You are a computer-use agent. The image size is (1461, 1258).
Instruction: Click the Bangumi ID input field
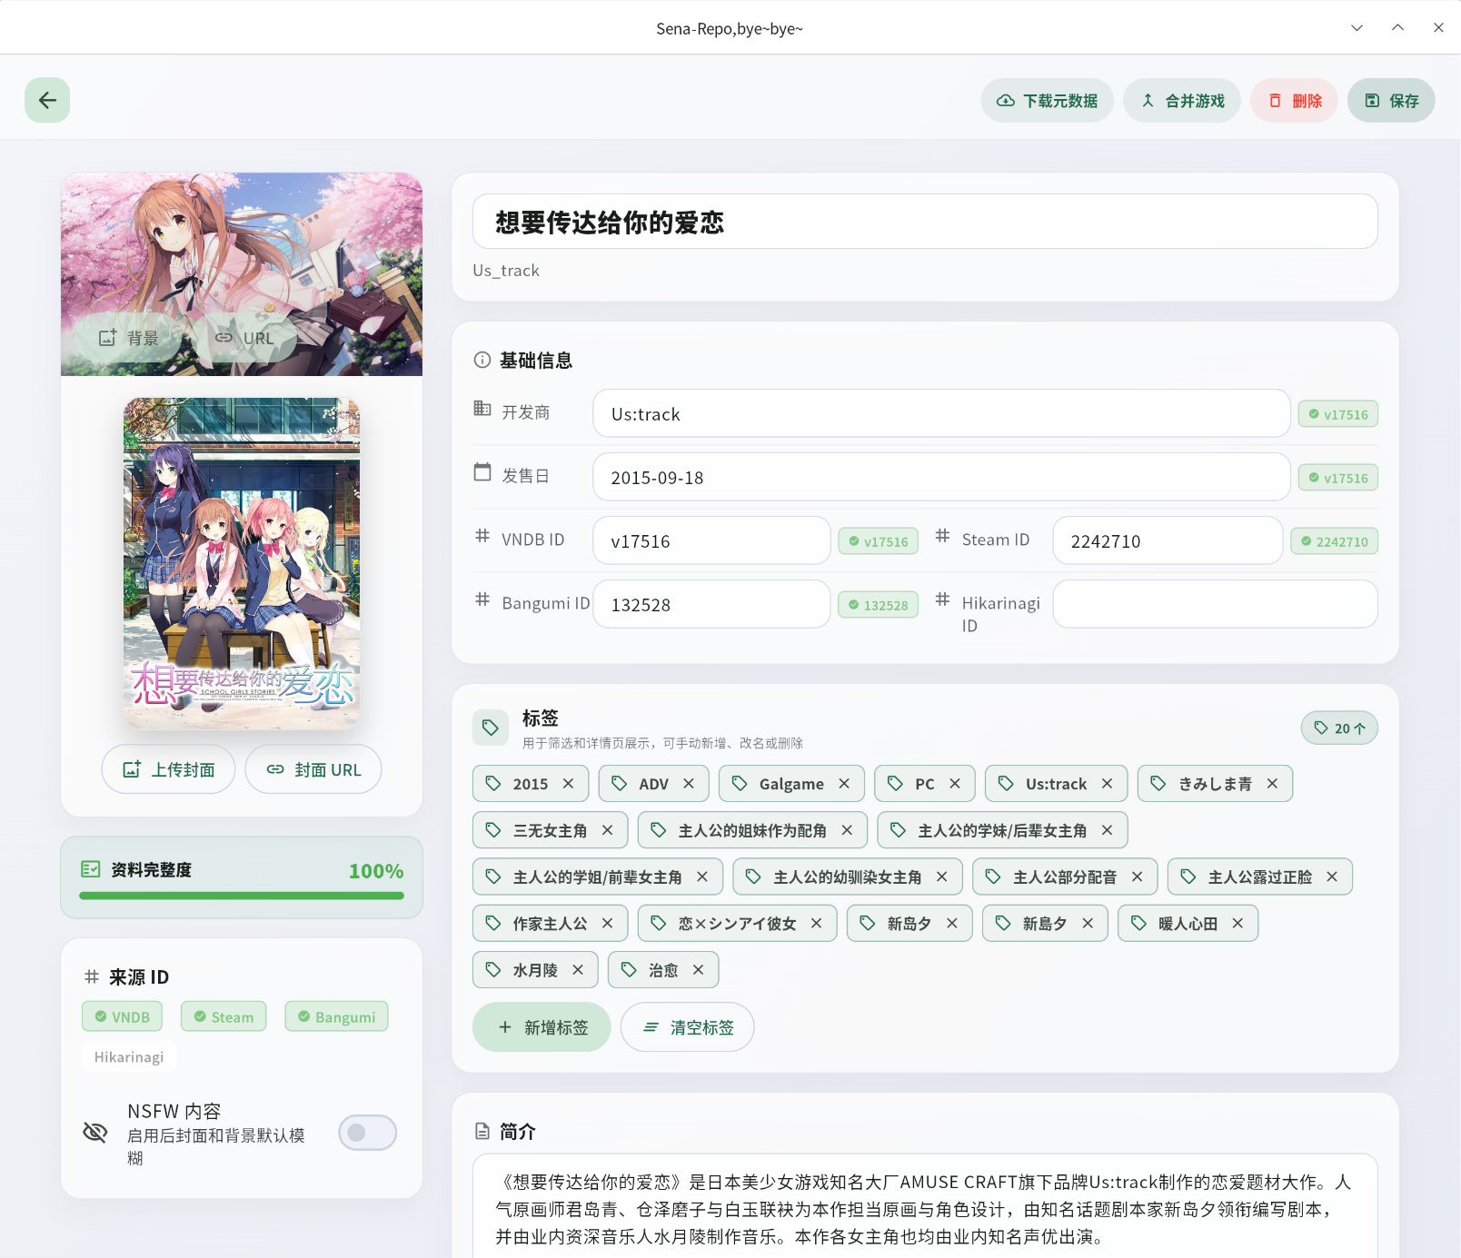(x=711, y=604)
